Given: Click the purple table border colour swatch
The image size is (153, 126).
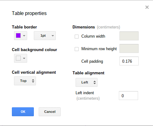Looking at the screenshot, I should pyautogui.click(x=18, y=35).
